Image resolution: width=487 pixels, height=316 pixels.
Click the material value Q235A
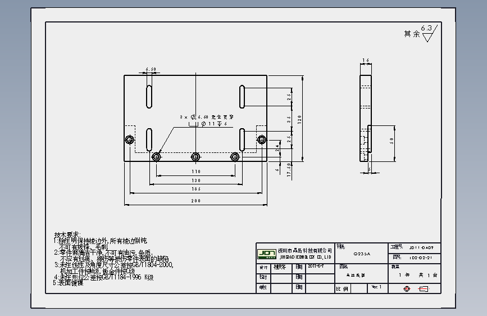click(x=362, y=254)
